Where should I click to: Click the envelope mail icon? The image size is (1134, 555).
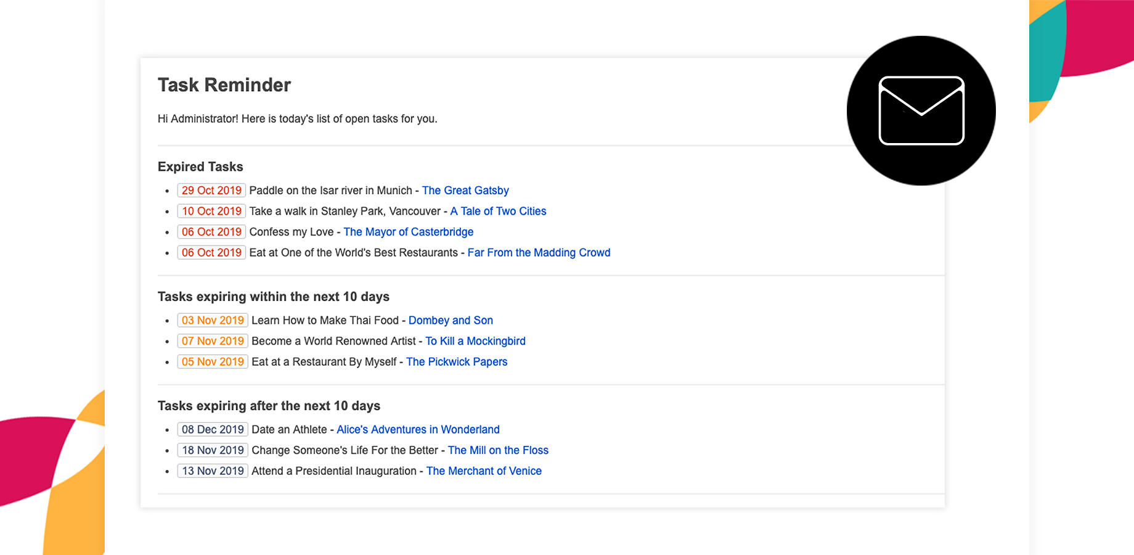tap(921, 110)
